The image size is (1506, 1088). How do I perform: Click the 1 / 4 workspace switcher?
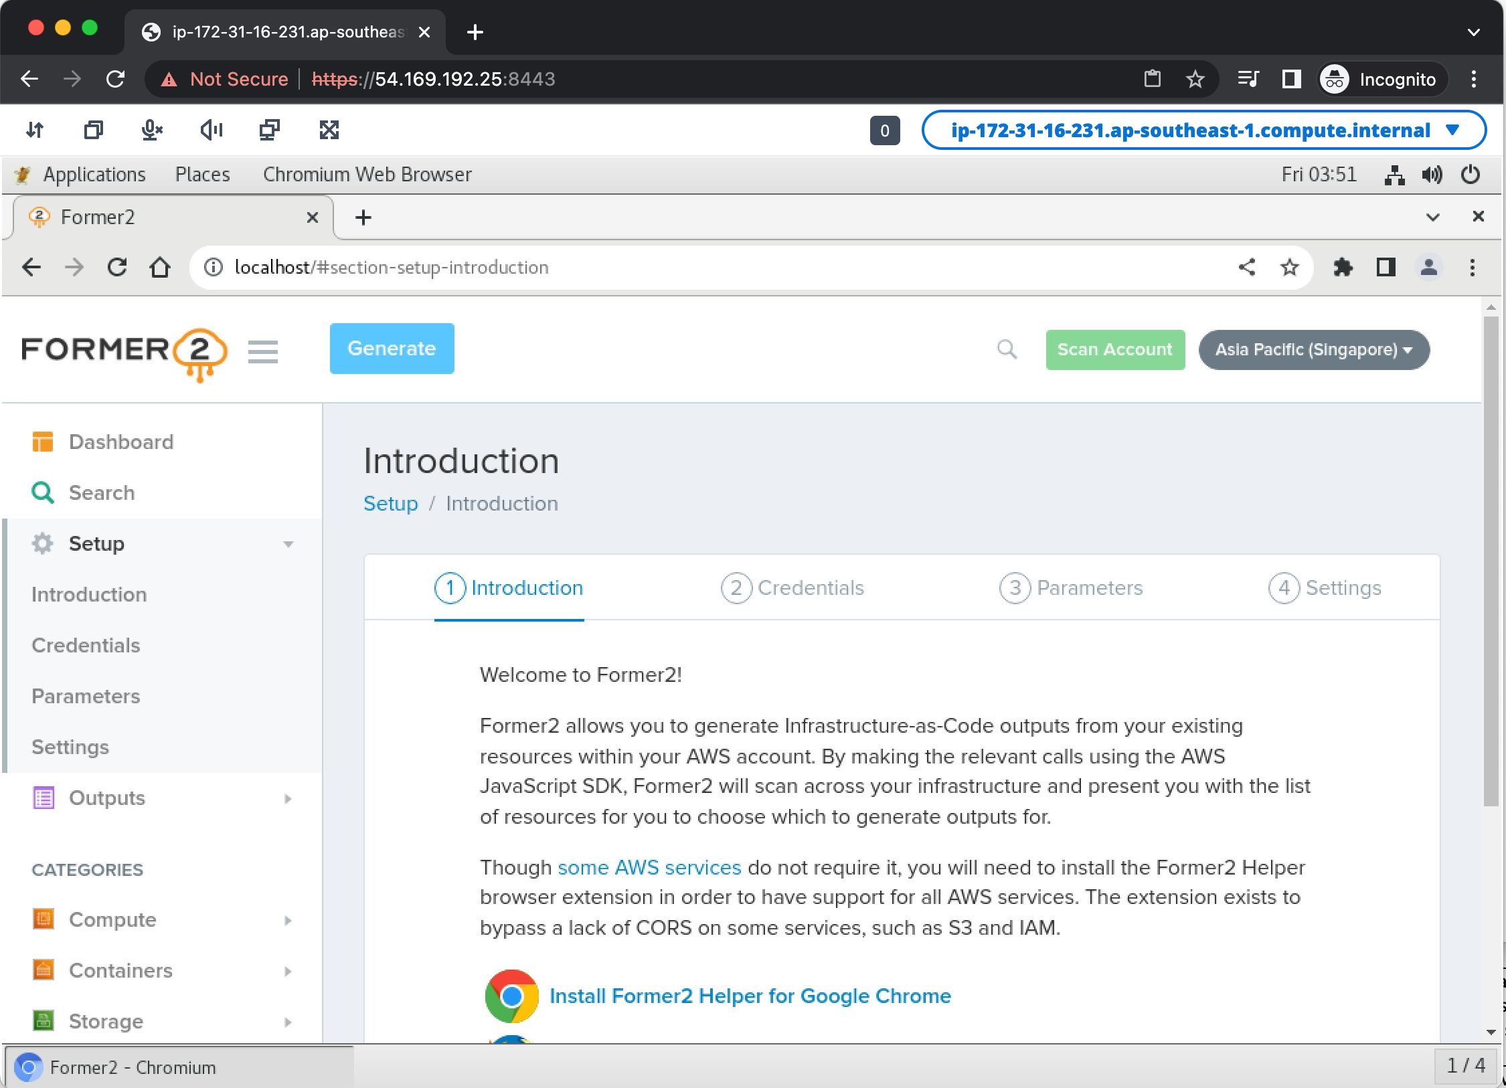click(1466, 1065)
